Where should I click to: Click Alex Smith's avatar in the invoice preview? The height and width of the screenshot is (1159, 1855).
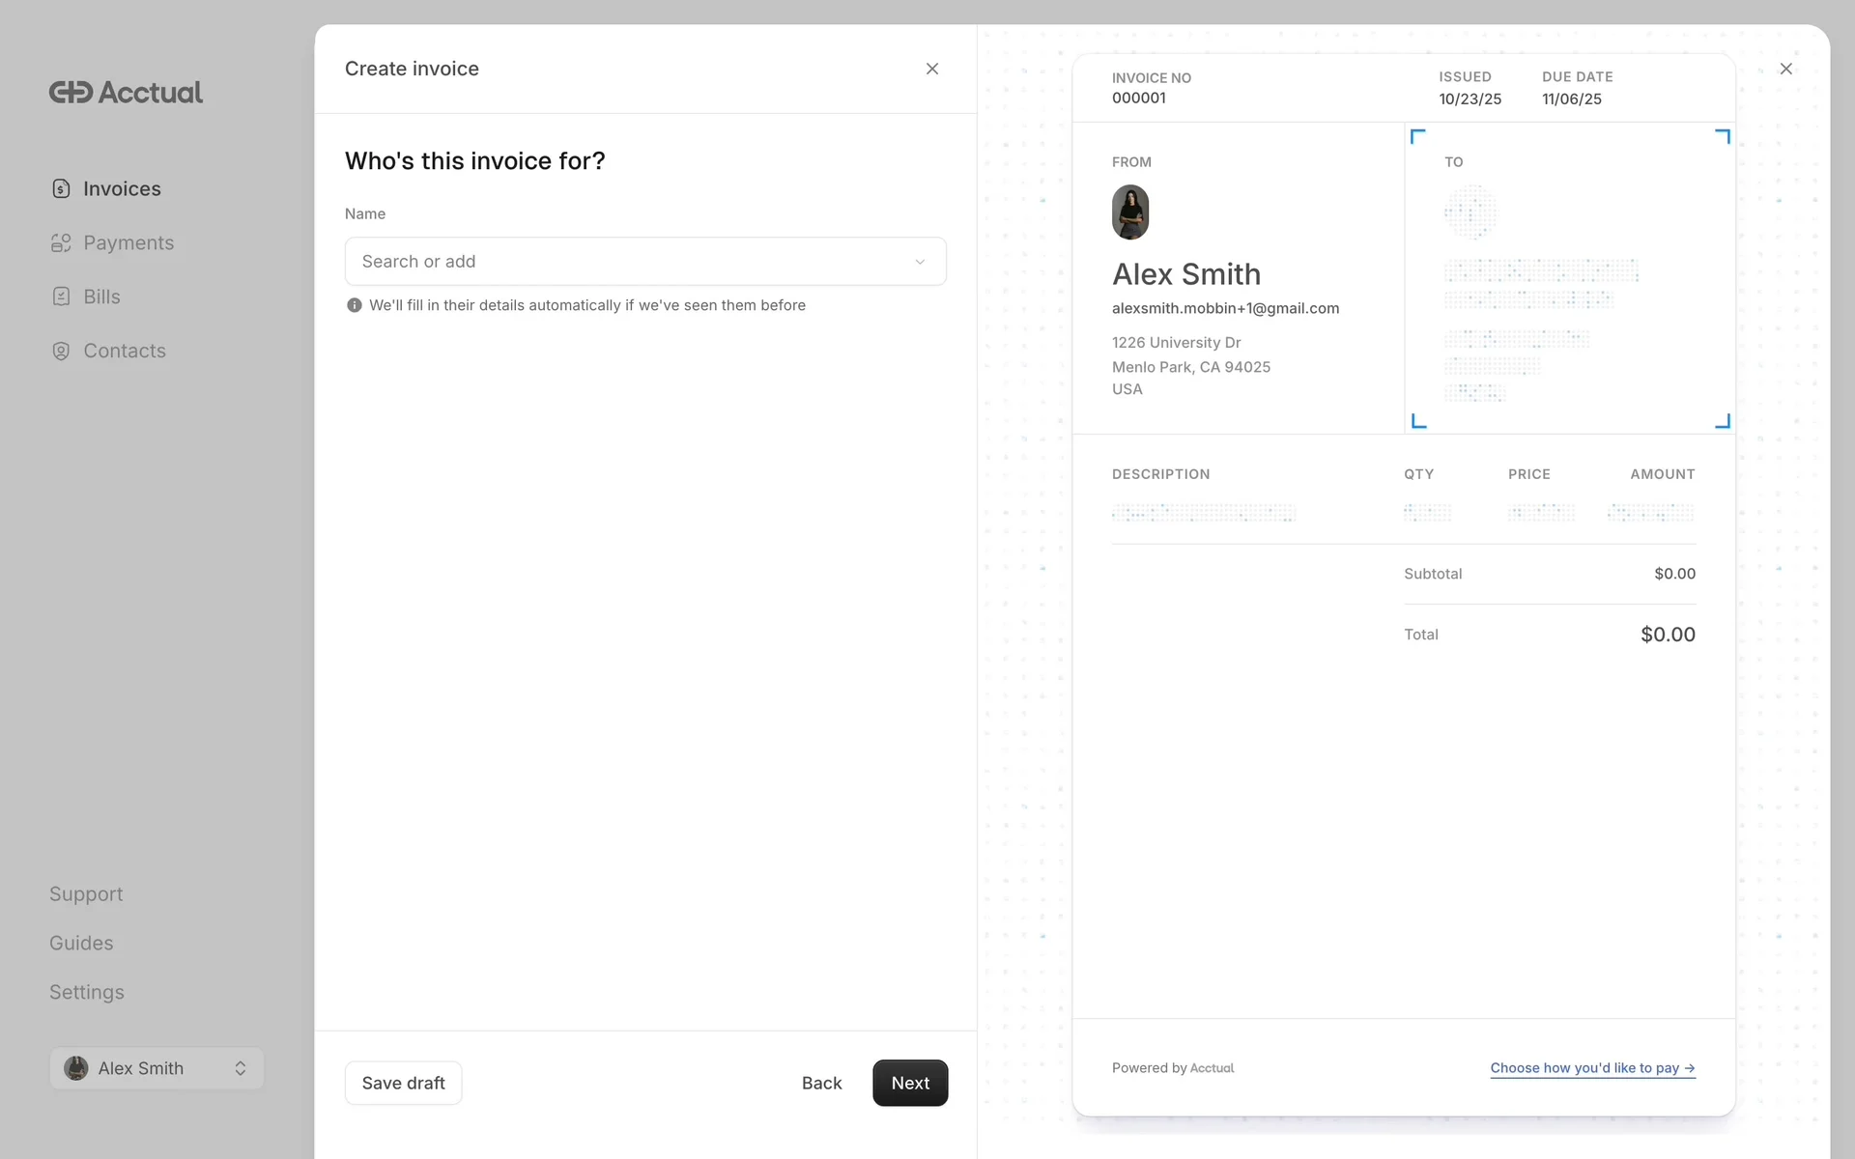1129,212
